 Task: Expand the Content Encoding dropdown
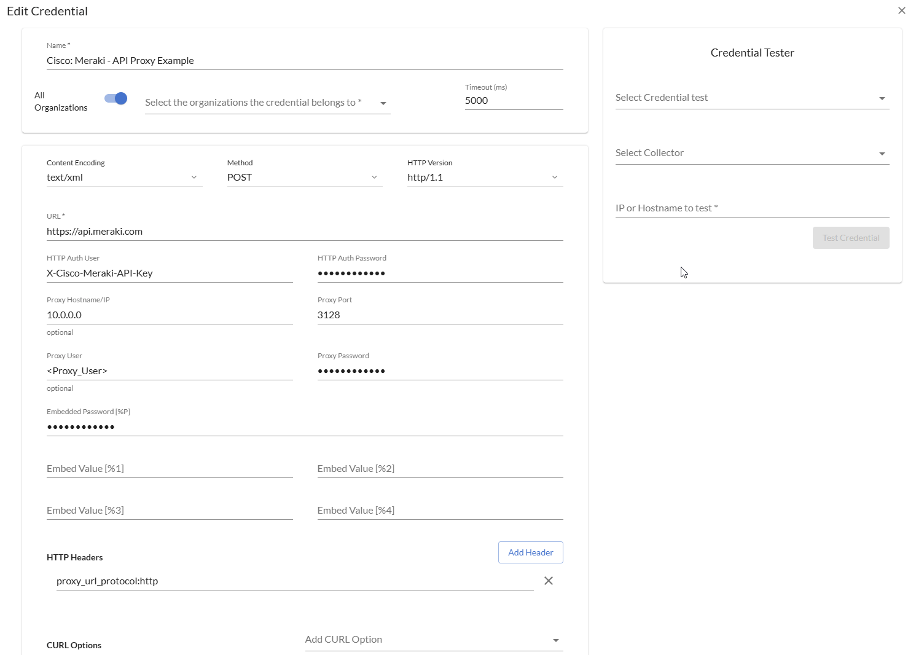tap(124, 178)
